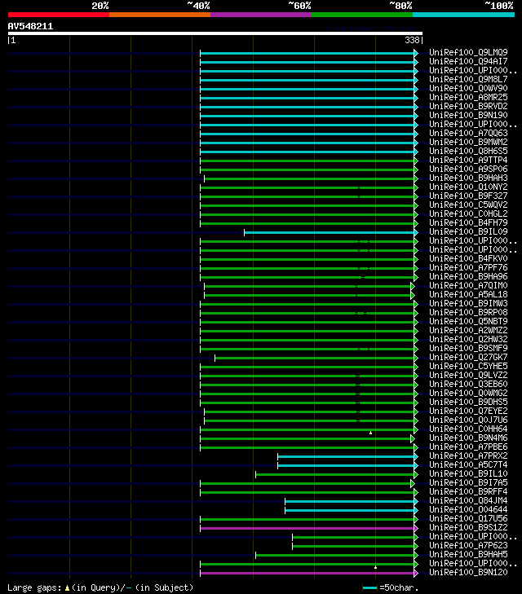Open hit UniRef100_Q0WV90

(468, 88)
